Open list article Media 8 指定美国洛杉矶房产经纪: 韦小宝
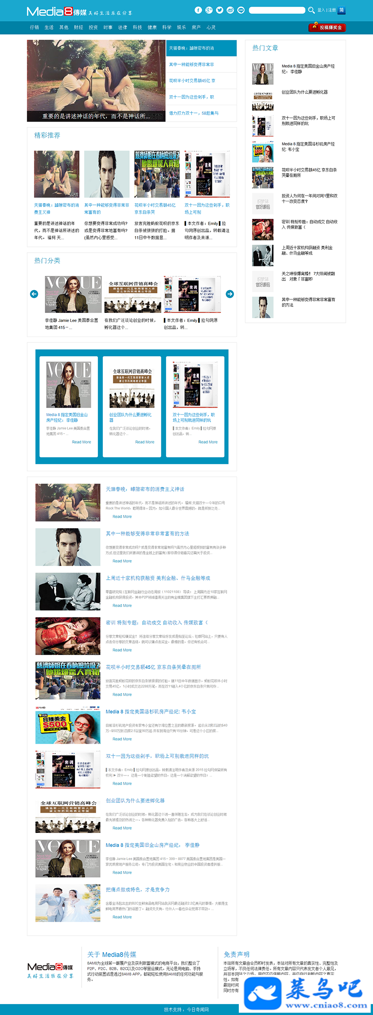Image resolution: width=373 pixels, height=1015 pixels. click(x=151, y=712)
